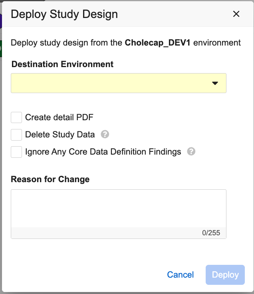Click the Destination Environment heading
This screenshot has height=294, width=254.
(62, 64)
